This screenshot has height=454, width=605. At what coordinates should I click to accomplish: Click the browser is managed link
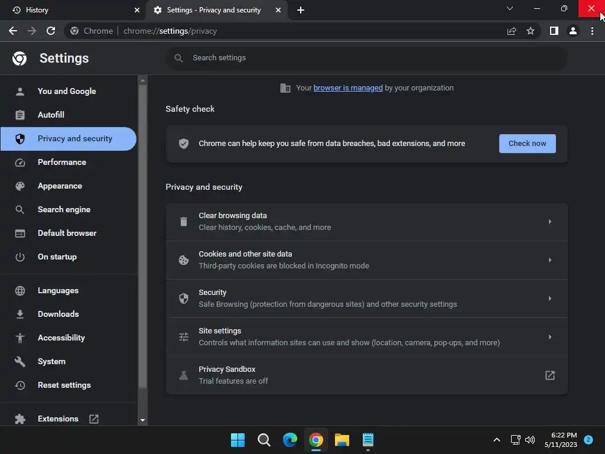348,88
